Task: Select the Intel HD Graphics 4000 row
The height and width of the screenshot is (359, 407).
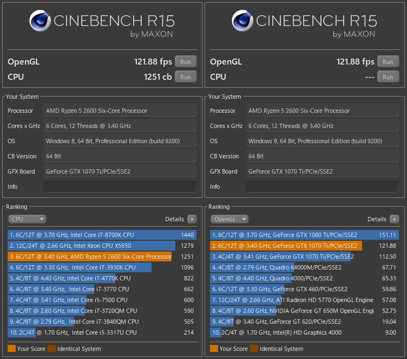Action: click(305, 332)
